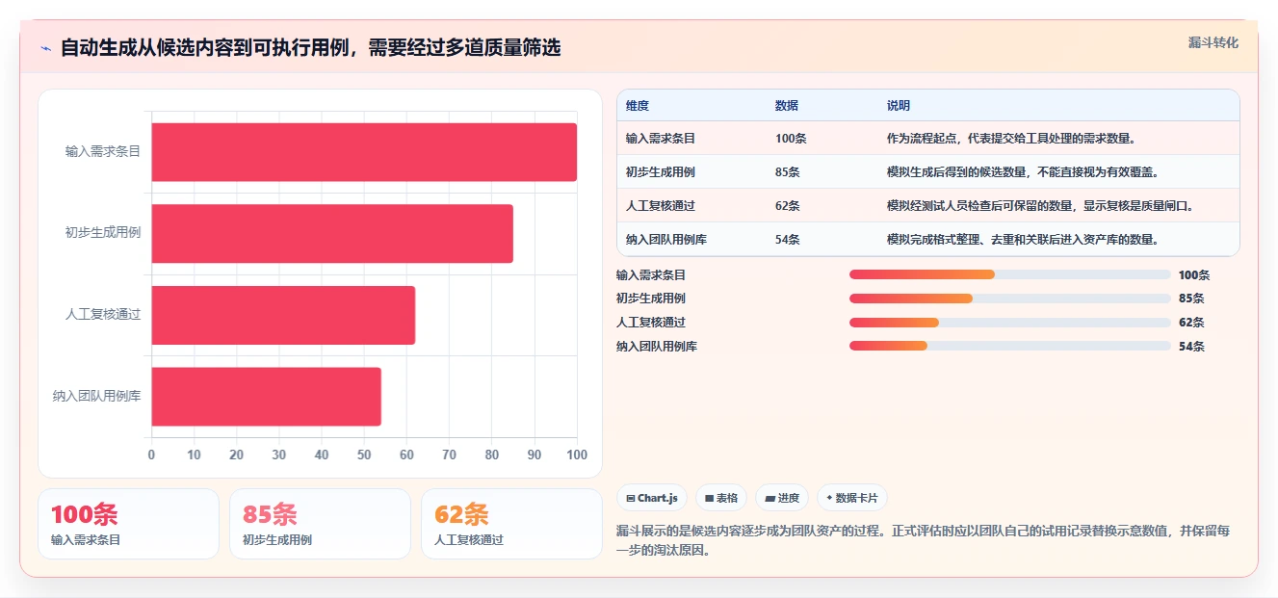Click the 初步生成用例 cell in the table
Screen dimensions: 1278x598
(661, 172)
